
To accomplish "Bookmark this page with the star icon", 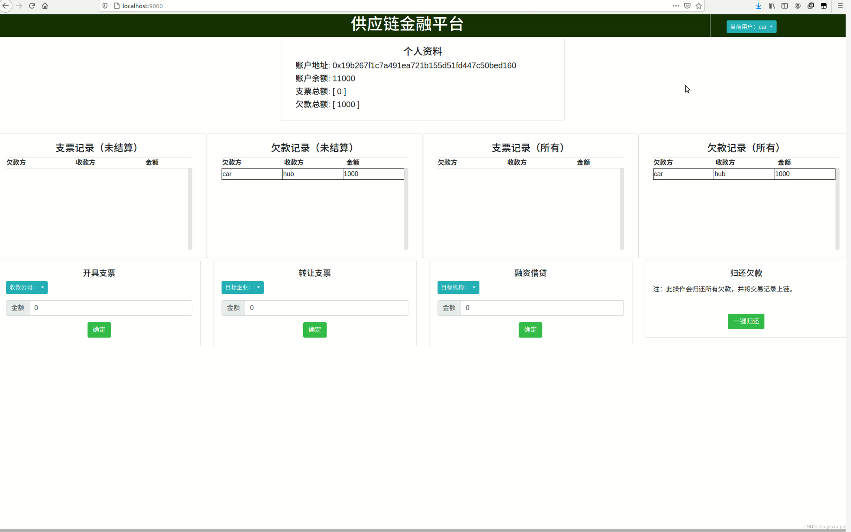I will (699, 6).
